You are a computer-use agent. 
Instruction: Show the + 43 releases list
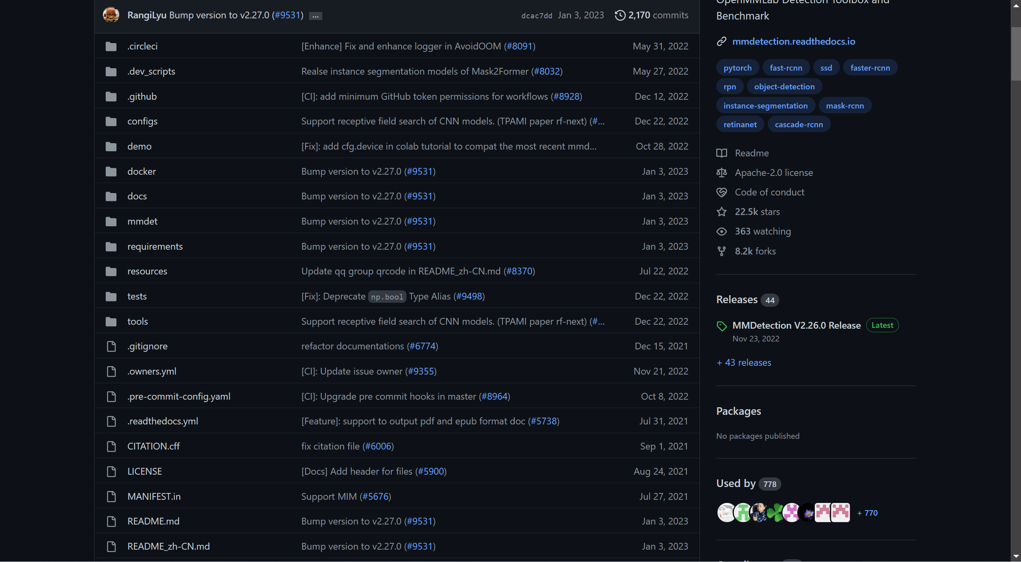click(744, 363)
